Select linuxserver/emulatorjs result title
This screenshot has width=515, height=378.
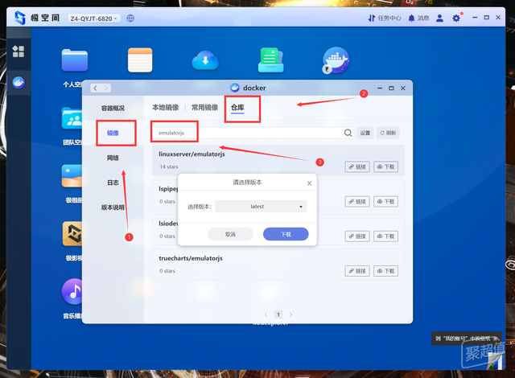coord(192,154)
